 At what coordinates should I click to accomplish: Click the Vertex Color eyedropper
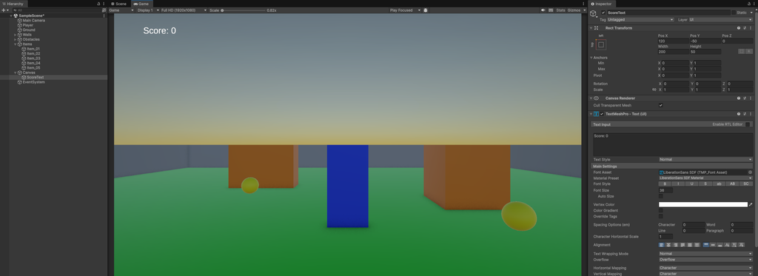[751, 204]
